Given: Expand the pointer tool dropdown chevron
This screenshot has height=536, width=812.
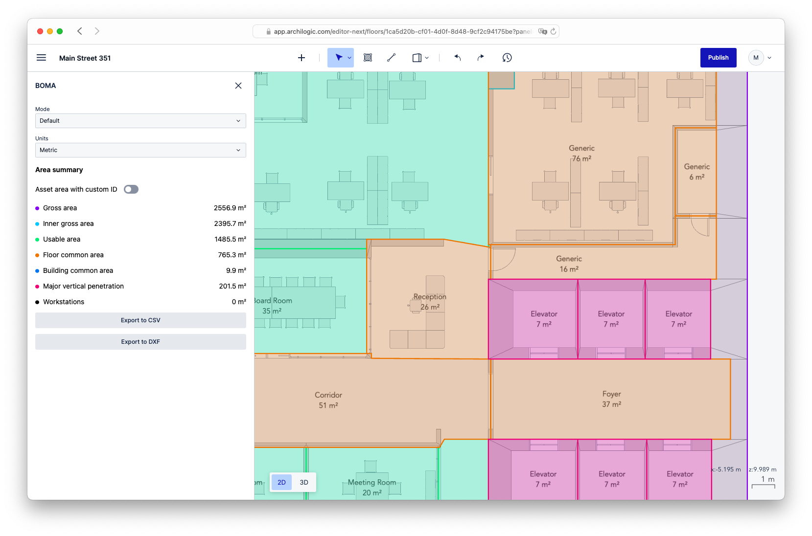Looking at the screenshot, I should 349,58.
